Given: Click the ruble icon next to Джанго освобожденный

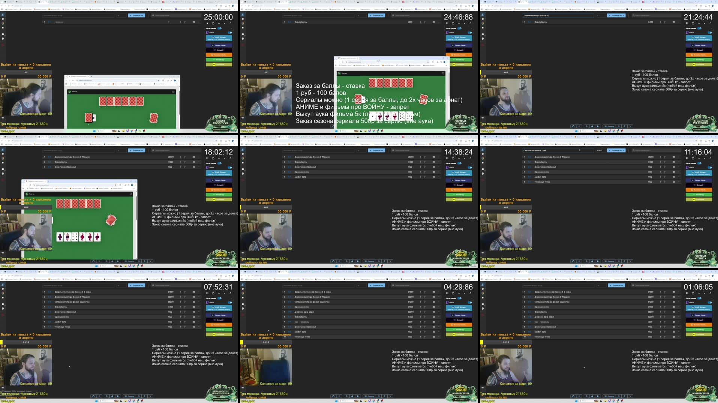Looking at the screenshot, I should point(425,167).
